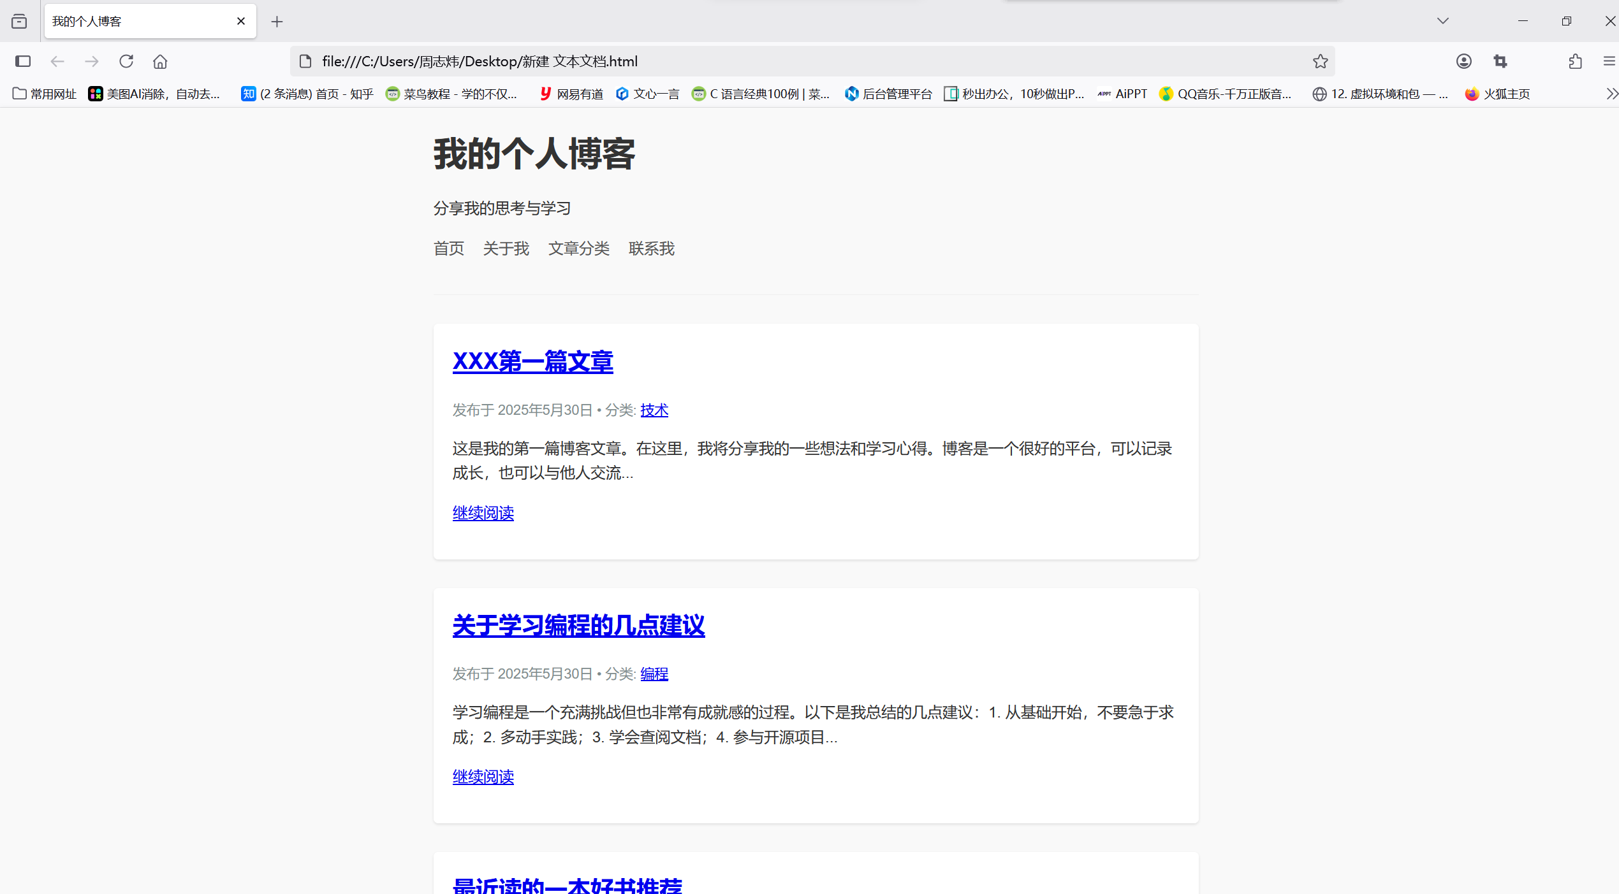Show more bookmarks overflow chevron
Image resolution: width=1619 pixels, height=894 pixels.
pyautogui.click(x=1611, y=94)
